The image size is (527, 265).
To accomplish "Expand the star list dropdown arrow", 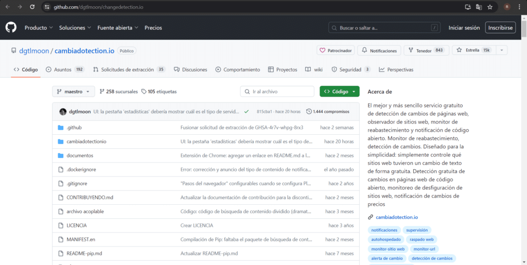I will tap(501, 50).
